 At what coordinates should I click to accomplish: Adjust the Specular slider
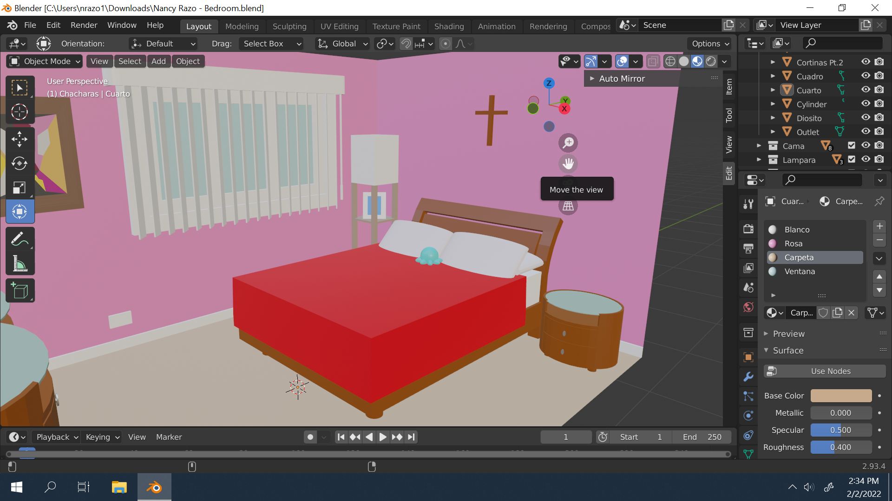click(x=841, y=430)
